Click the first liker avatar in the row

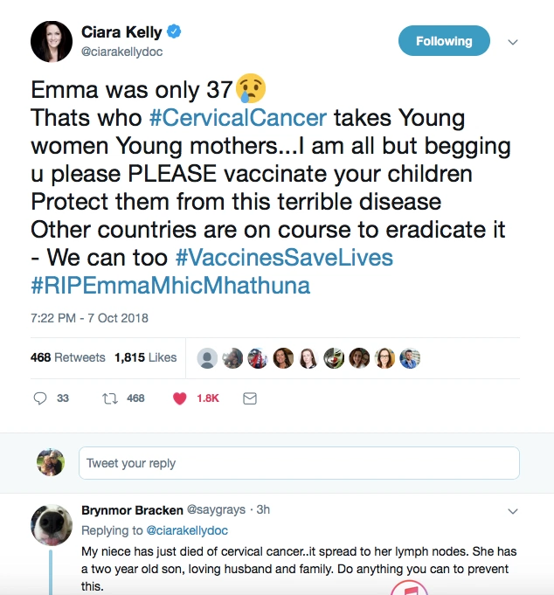207,358
